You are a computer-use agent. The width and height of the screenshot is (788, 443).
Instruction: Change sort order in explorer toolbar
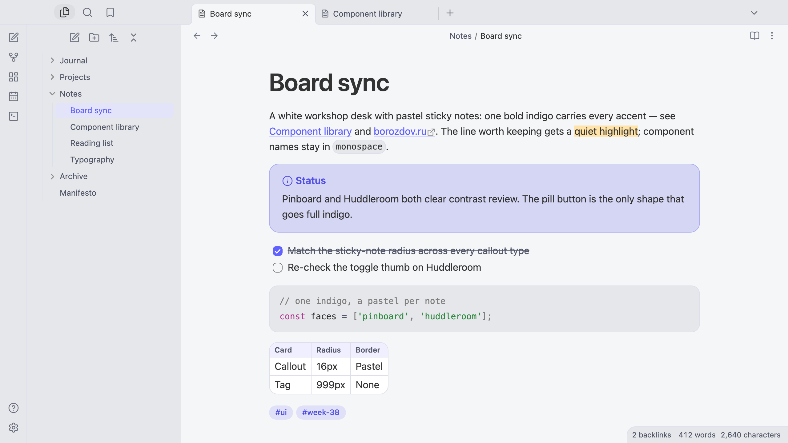[114, 38]
